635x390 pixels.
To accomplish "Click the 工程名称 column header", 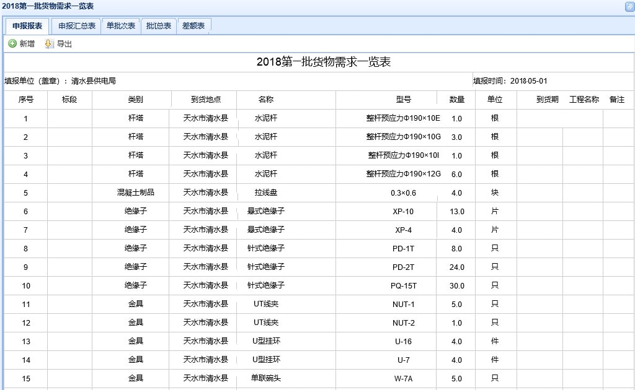I will pos(584,100).
